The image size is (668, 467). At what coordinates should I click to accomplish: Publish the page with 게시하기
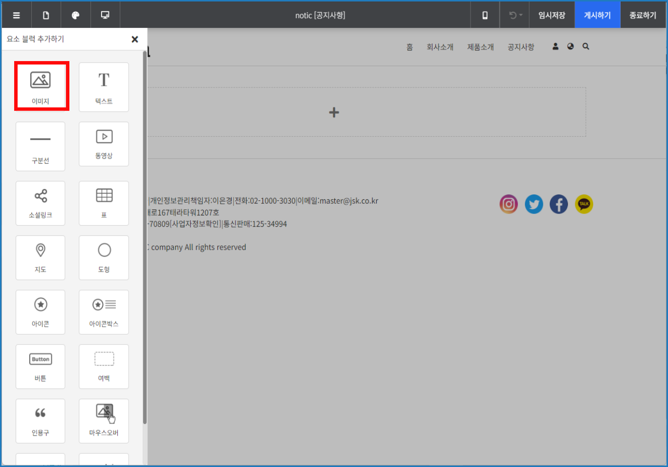point(597,15)
